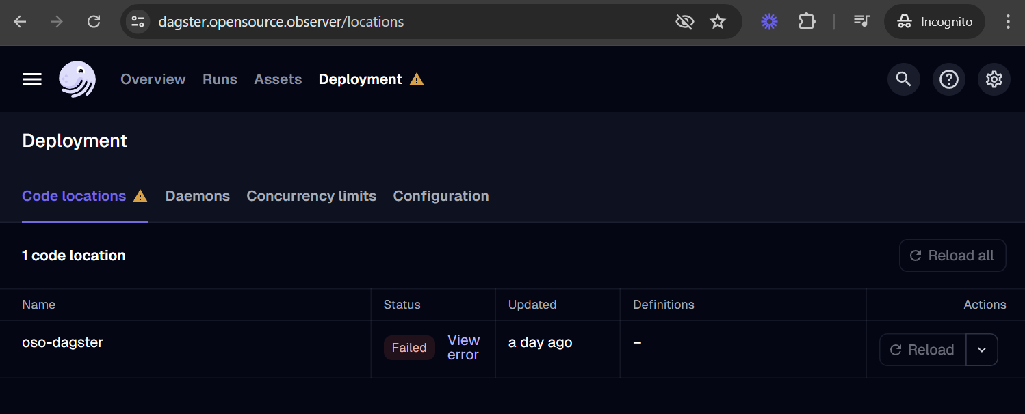
Task: Click the warning icon beside Code locations
Action: 140,196
